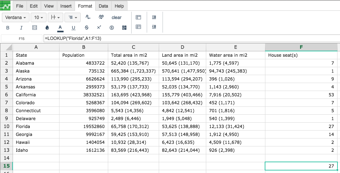
Task: Toggle underline formatting
Action: [x=73, y=28]
